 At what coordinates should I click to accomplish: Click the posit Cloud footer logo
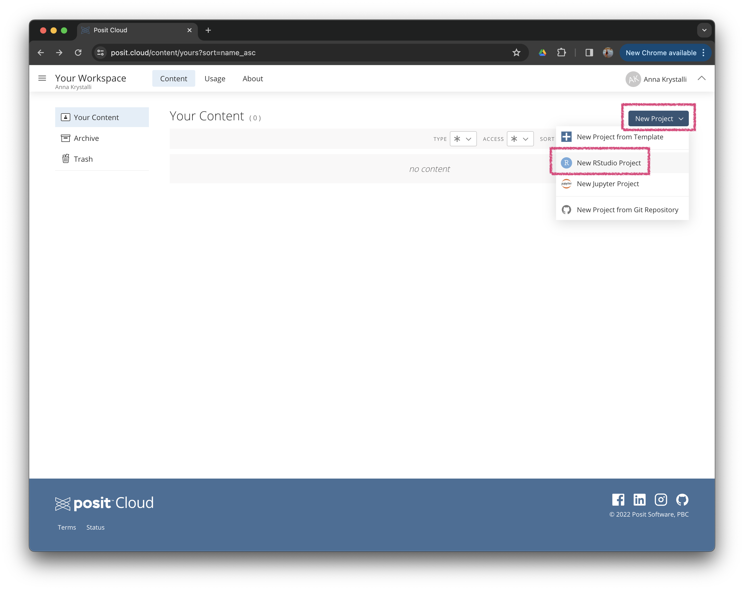click(x=104, y=503)
